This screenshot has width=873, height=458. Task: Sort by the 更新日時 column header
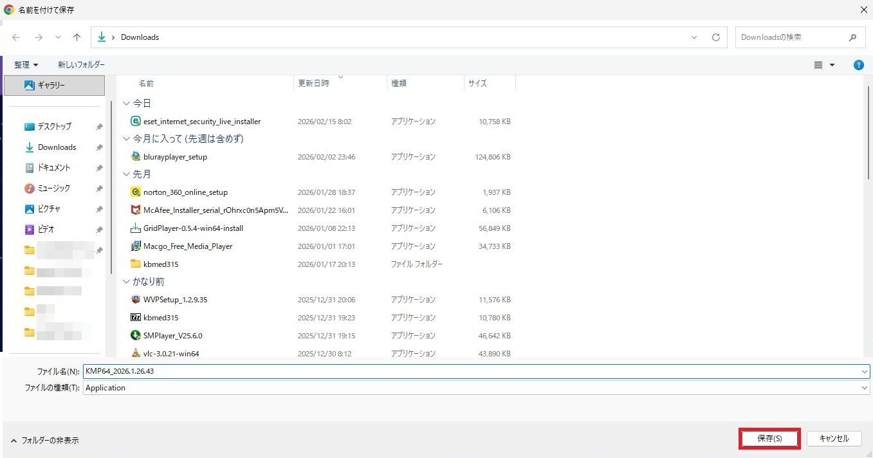(314, 84)
